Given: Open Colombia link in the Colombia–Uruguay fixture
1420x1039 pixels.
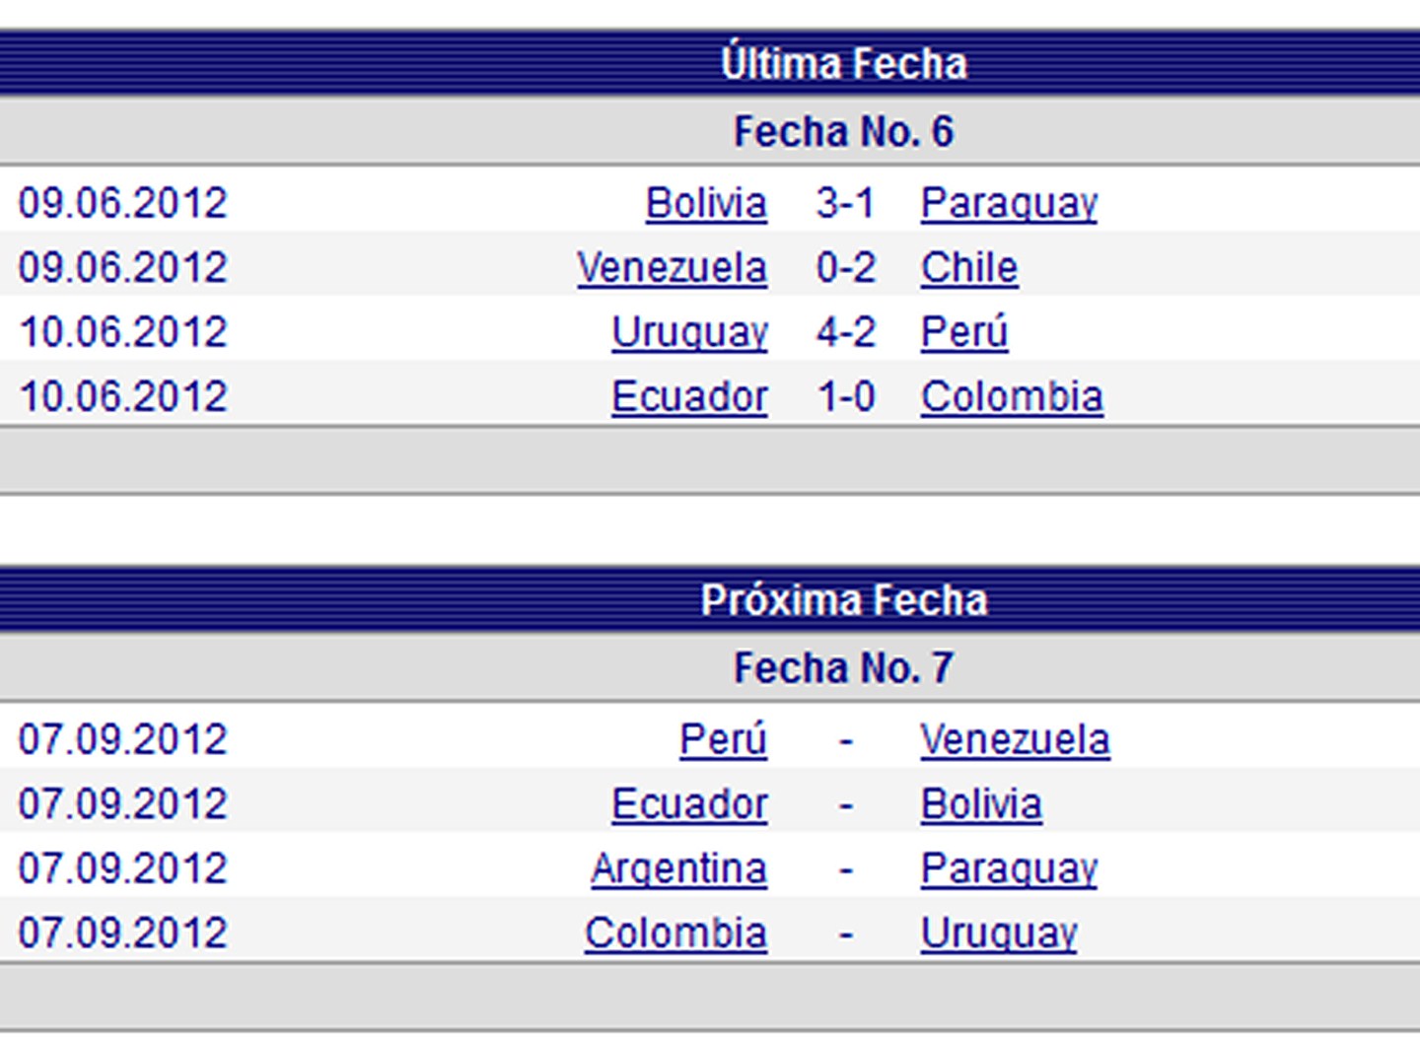Looking at the screenshot, I should click(x=675, y=933).
